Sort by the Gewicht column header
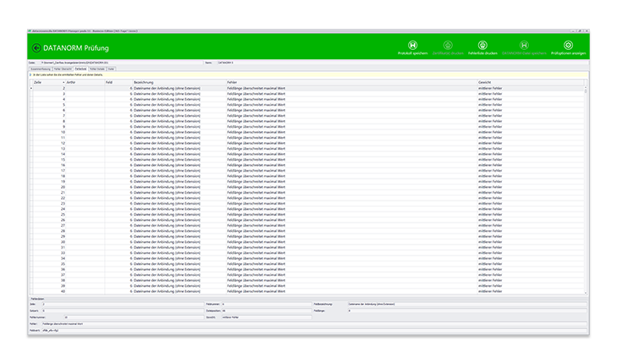617x364 pixels. coord(531,82)
